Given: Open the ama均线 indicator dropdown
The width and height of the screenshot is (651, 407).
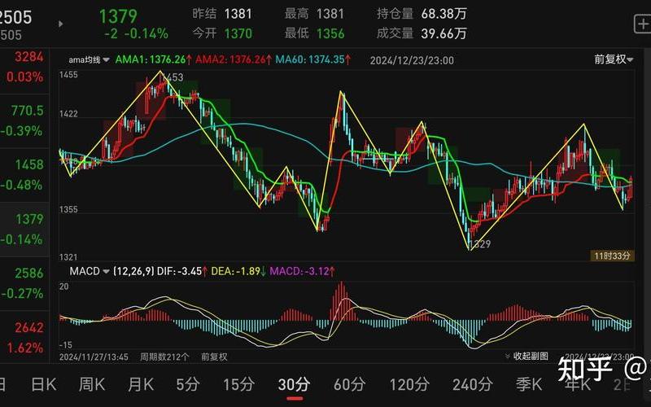Looking at the screenshot, I should click(89, 59).
